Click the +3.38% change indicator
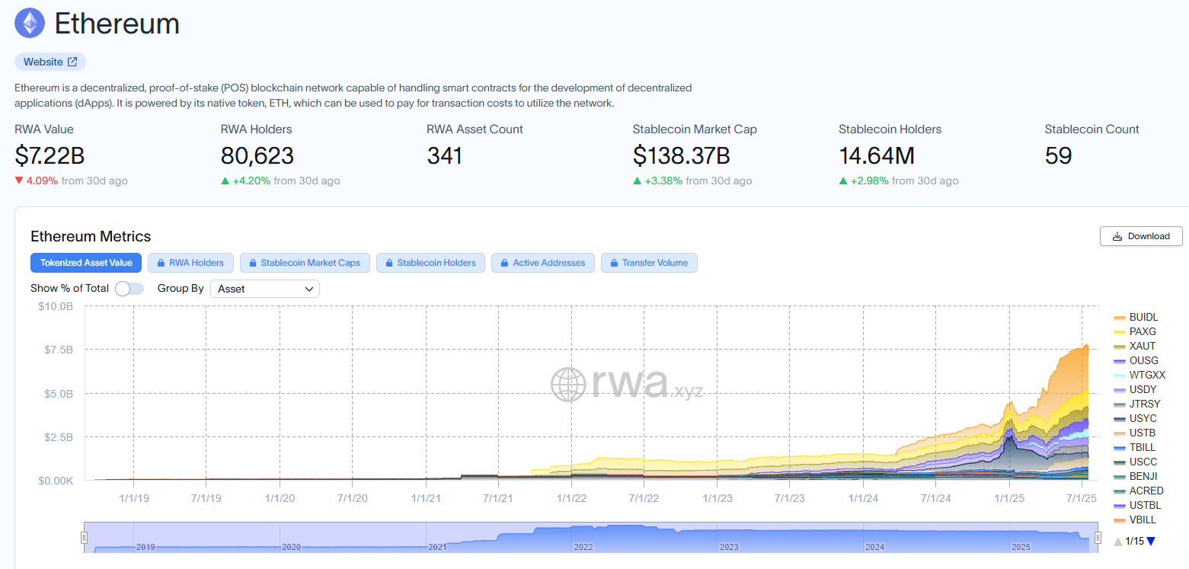 [658, 181]
